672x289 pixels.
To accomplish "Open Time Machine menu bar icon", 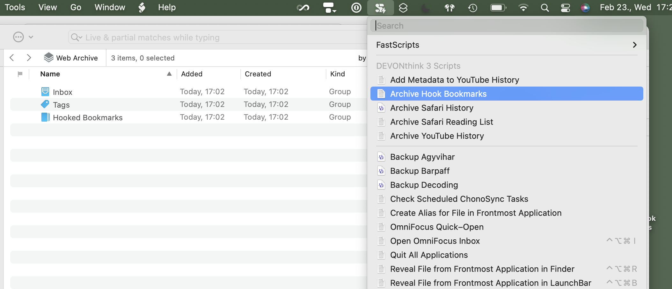I will (472, 8).
